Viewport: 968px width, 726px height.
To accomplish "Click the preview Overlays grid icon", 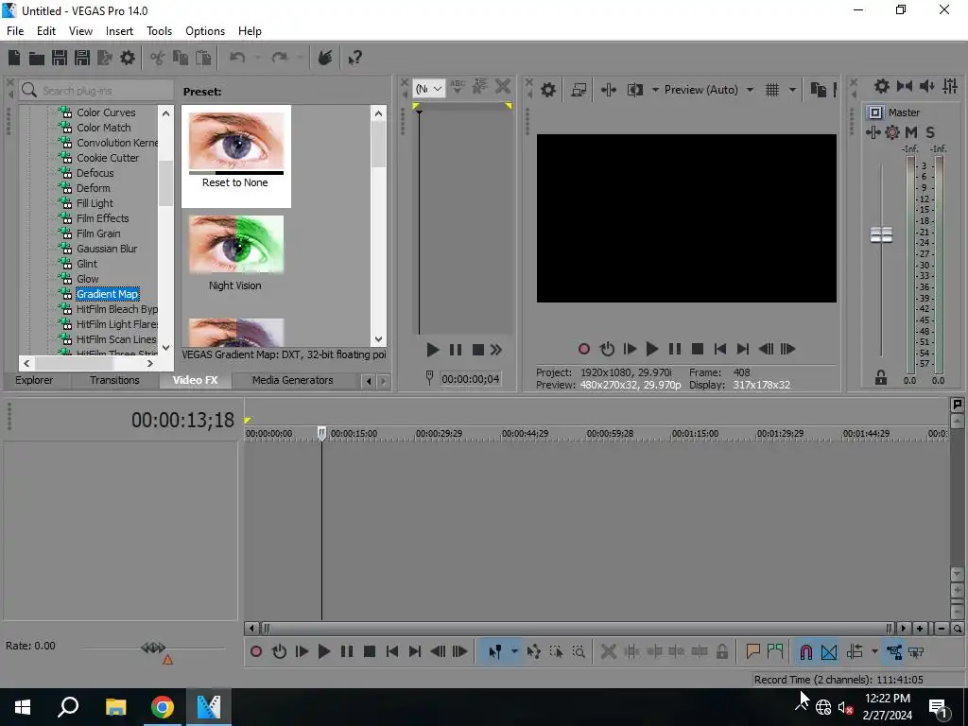I will [x=772, y=90].
